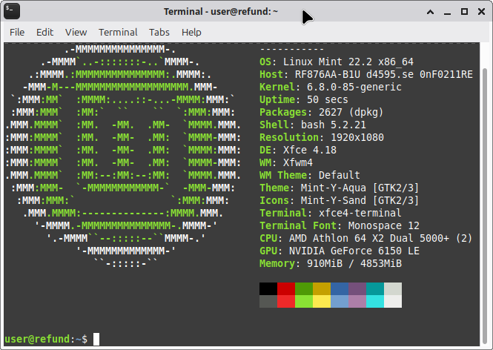Click the Terminal Font value 'Monospace 12'

point(383,225)
